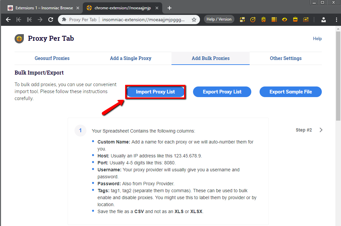Click the Custom Name label

coord(114,142)
